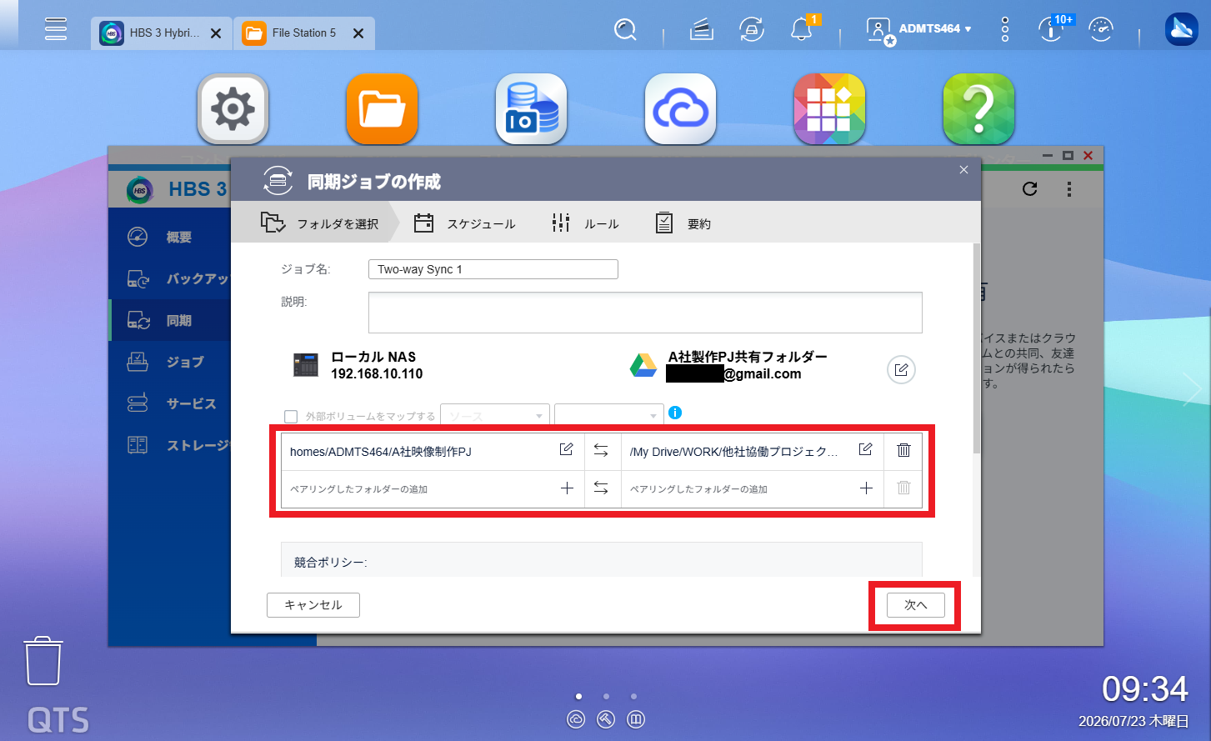Add a paired cloud folder with plus icon
Image resolution: width=1211 pixels, height=741 pixels.
pos(866,488)
